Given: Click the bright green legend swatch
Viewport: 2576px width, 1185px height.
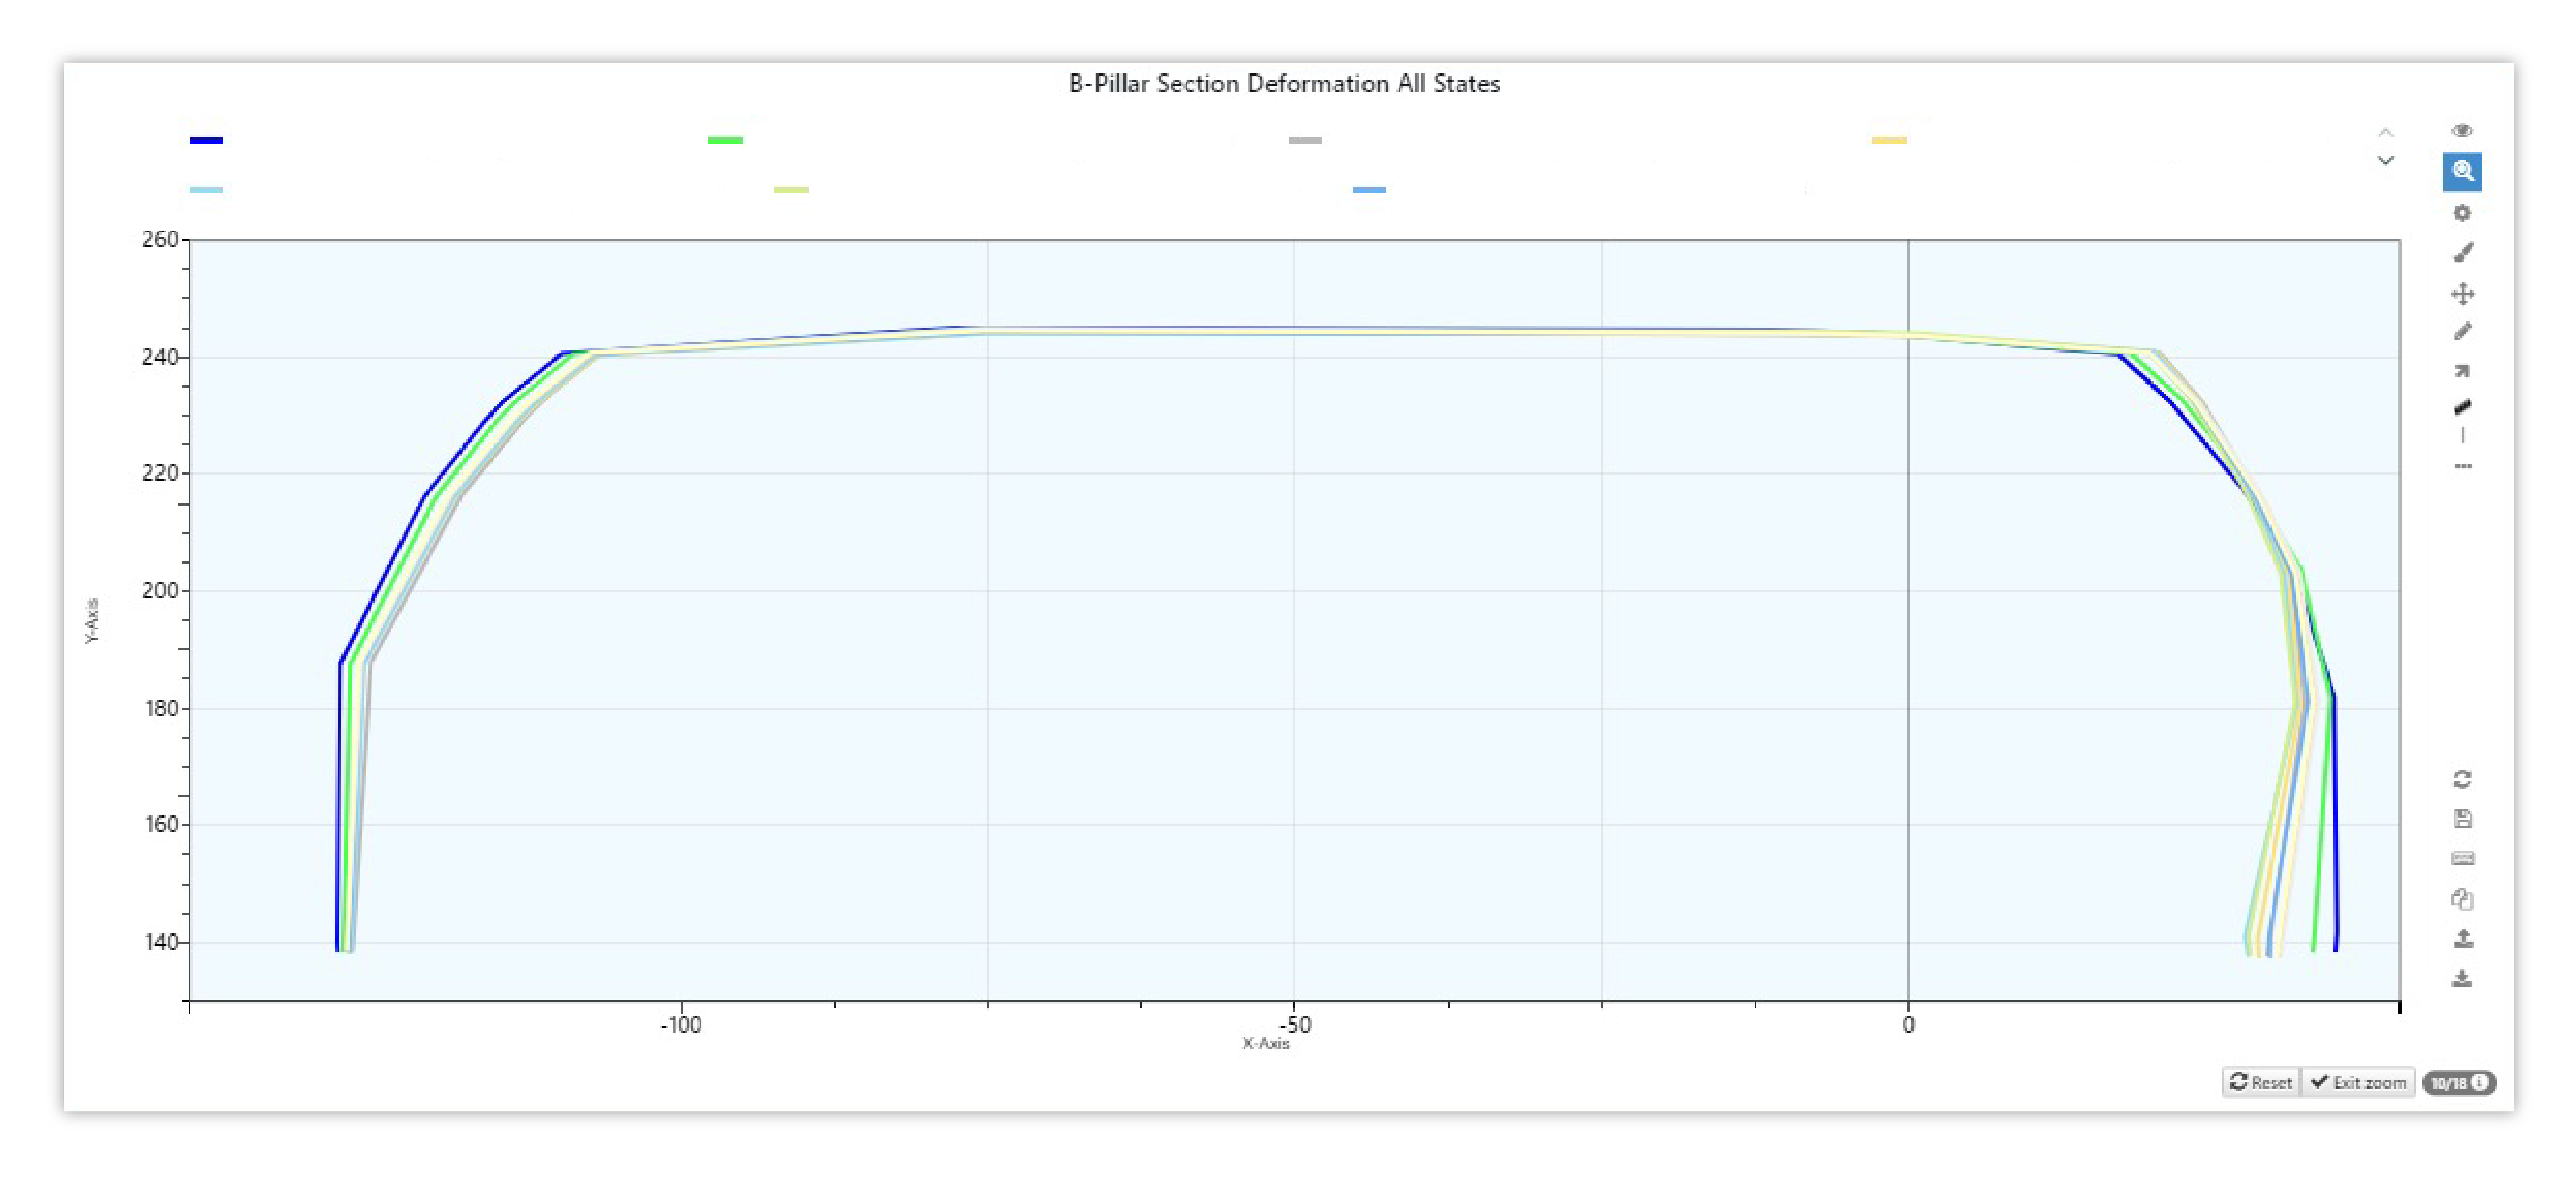Looking at the screenshot, I should coord(725,140).
